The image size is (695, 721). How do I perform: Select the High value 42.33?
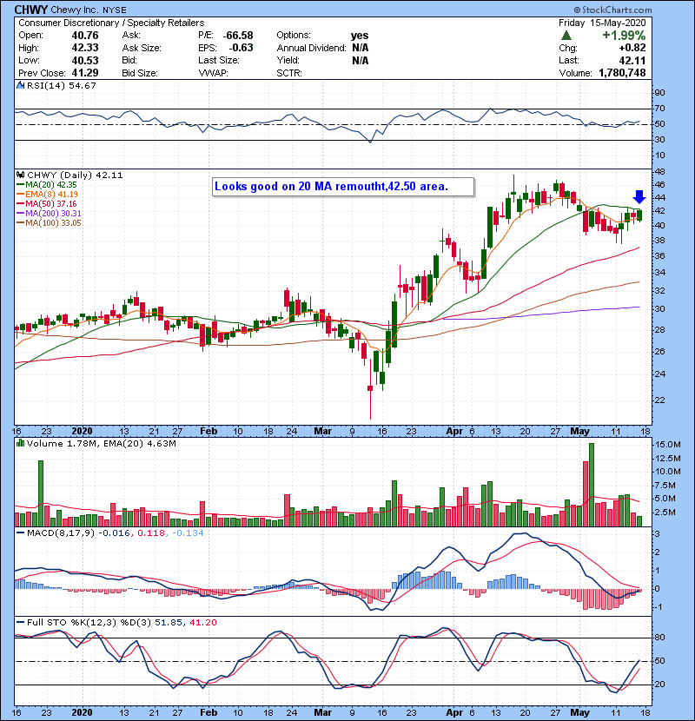[x=85, y=48]
